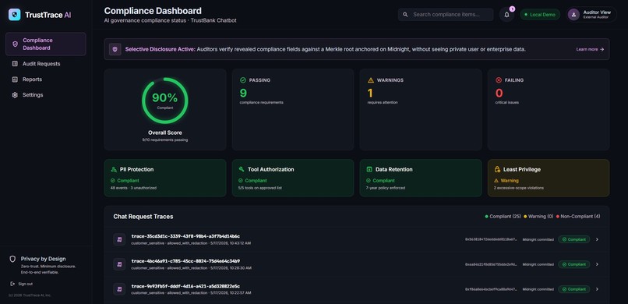Click the Passing checkmark icon
Viewport: 628px width, 304px height.
coord(243,80)
